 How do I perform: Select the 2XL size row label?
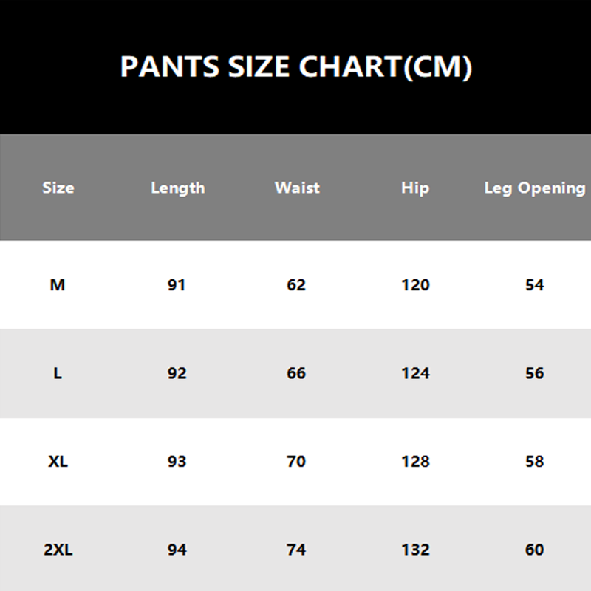[58, 550]
